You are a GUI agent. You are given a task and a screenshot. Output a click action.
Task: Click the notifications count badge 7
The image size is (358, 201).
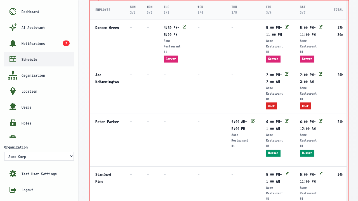point(66,43)
